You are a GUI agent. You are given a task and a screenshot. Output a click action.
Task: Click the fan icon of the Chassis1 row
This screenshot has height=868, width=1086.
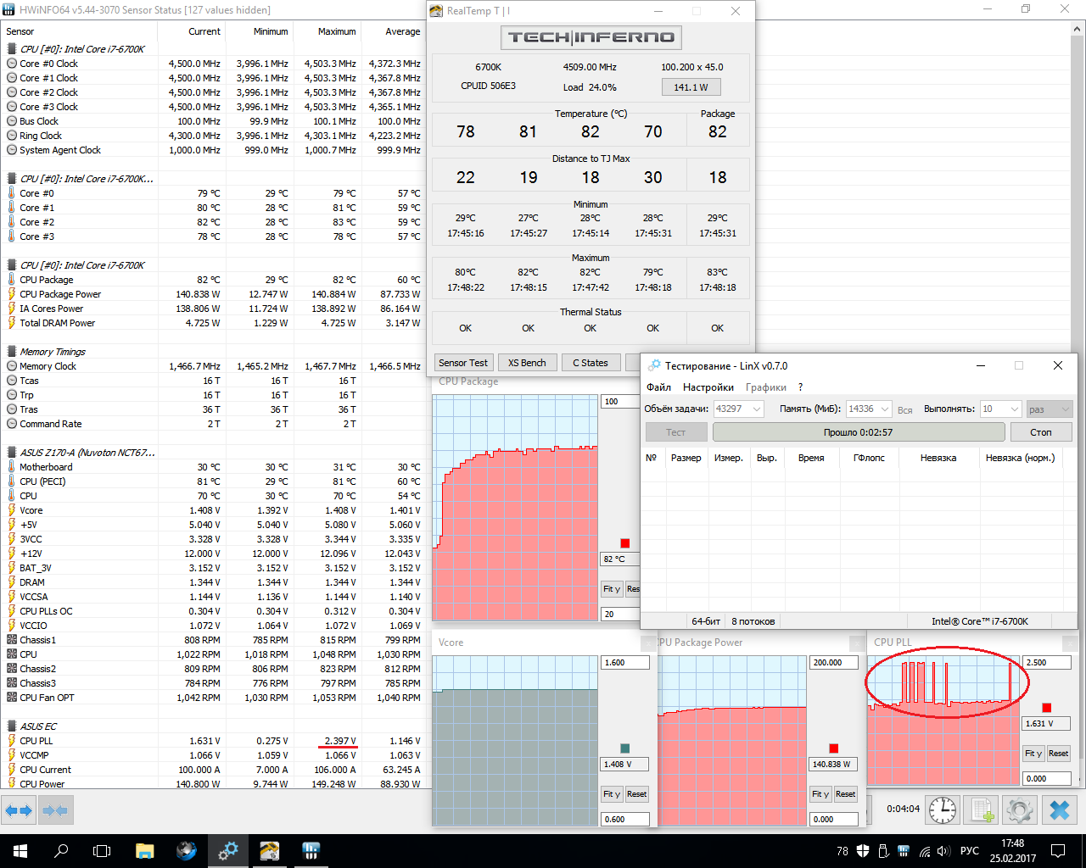(12, 640)
